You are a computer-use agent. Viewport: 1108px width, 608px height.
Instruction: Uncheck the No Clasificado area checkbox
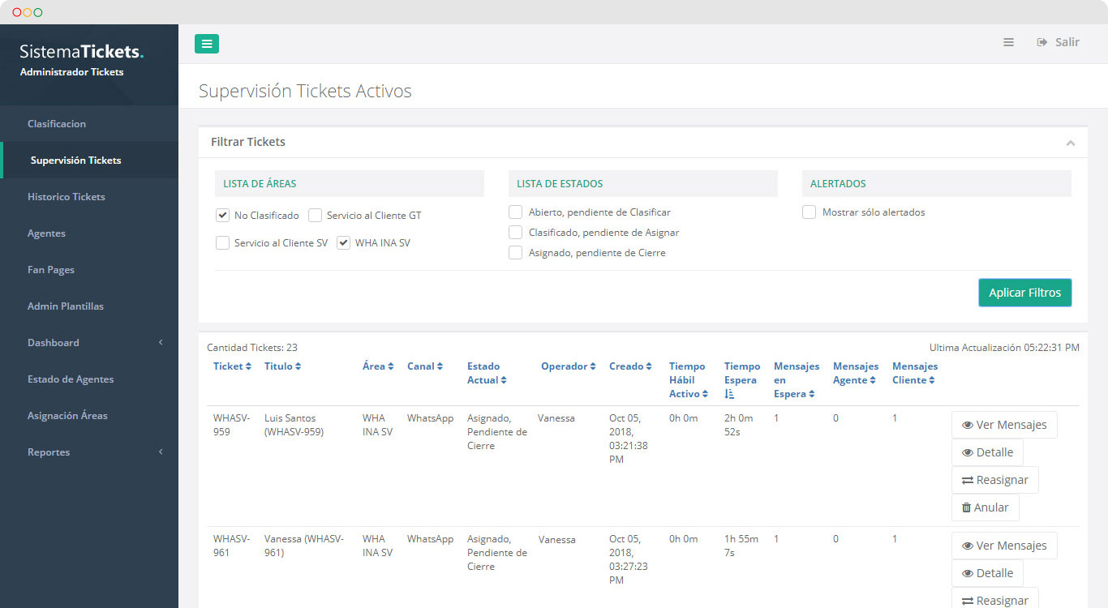point(222,216)
